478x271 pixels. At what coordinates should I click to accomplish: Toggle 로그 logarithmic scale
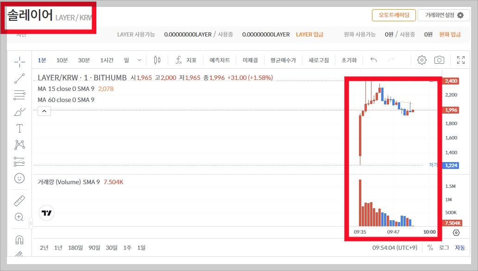point(444,247)
